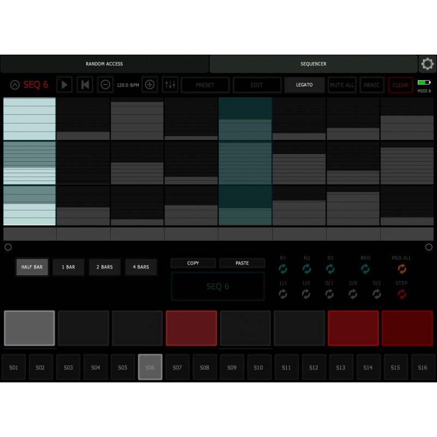Toggle LEGATO mode on or off

(304, 85)
